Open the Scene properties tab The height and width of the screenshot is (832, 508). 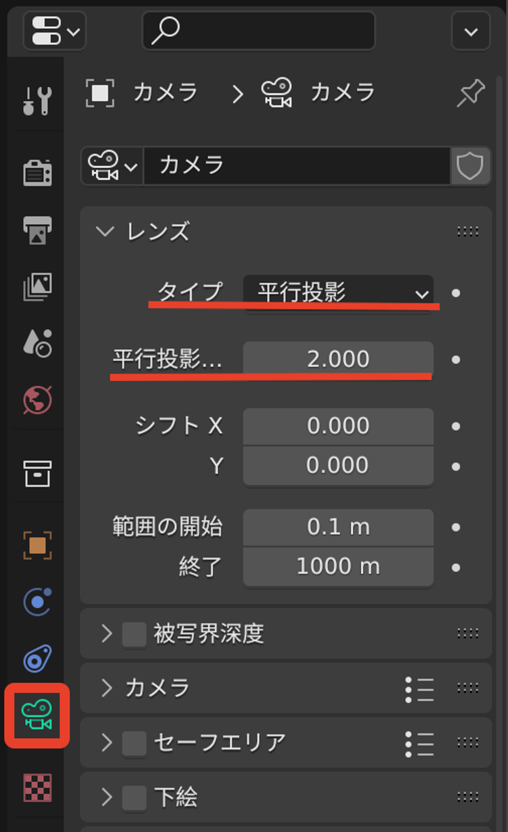tap(37, 343)
